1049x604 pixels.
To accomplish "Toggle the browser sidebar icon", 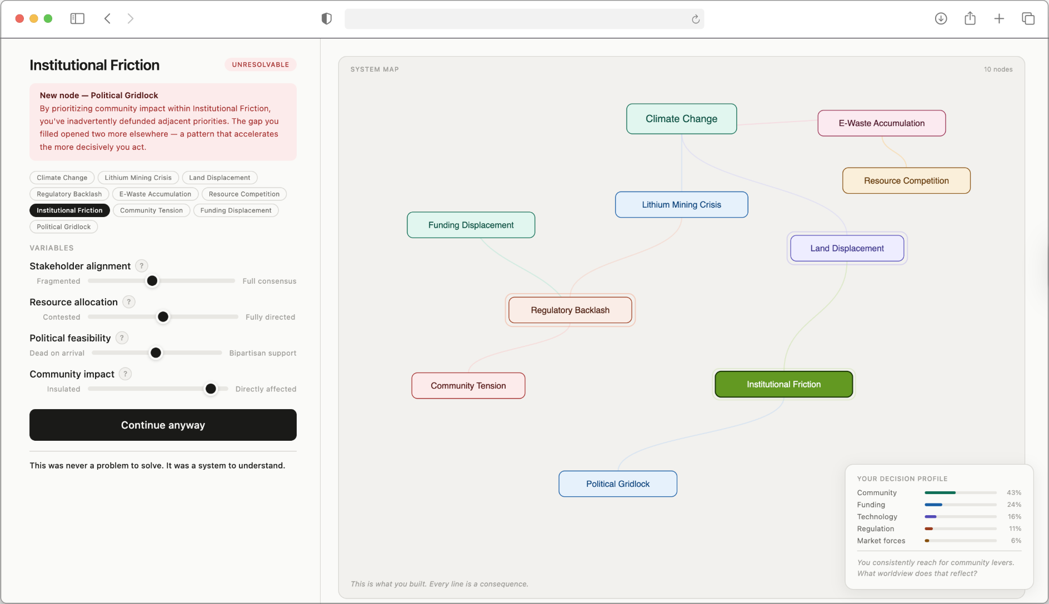I will point(77,19).
